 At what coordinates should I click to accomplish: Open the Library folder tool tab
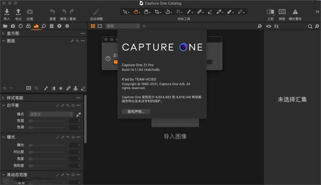pos(5,26)
